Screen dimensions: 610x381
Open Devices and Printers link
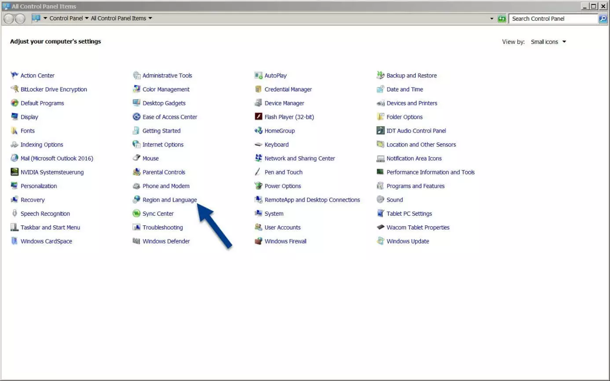[x=412, y=103]
